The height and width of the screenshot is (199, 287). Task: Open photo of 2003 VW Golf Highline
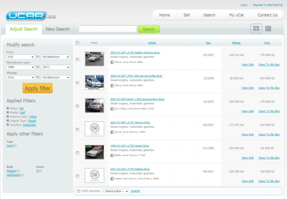(94, 59)
